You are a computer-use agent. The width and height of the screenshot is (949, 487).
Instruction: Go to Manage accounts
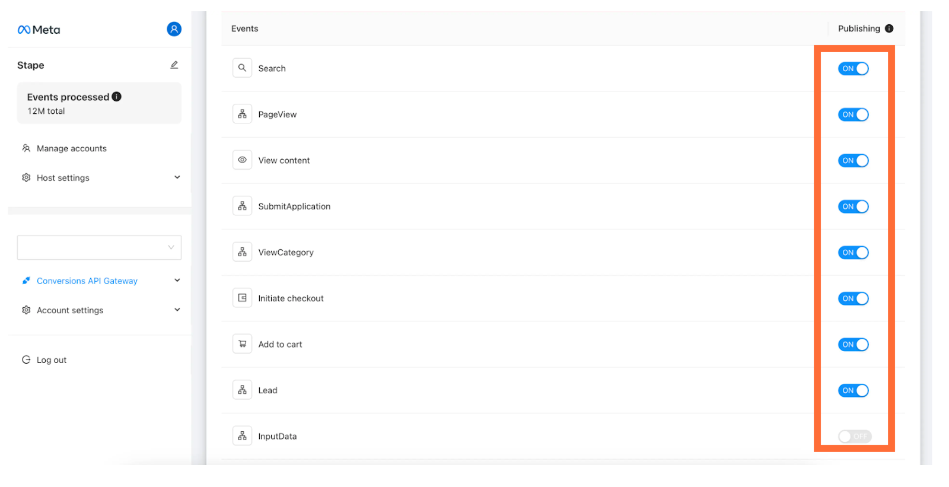click(72, 148)
